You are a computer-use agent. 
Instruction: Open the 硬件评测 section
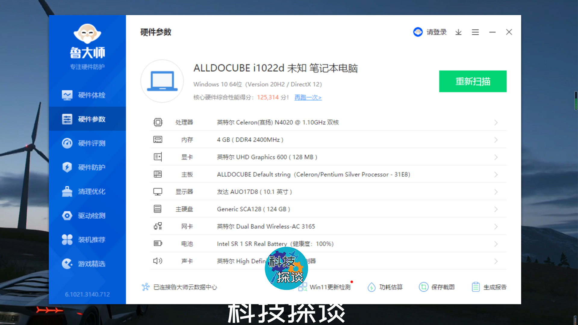pos(87,143)
